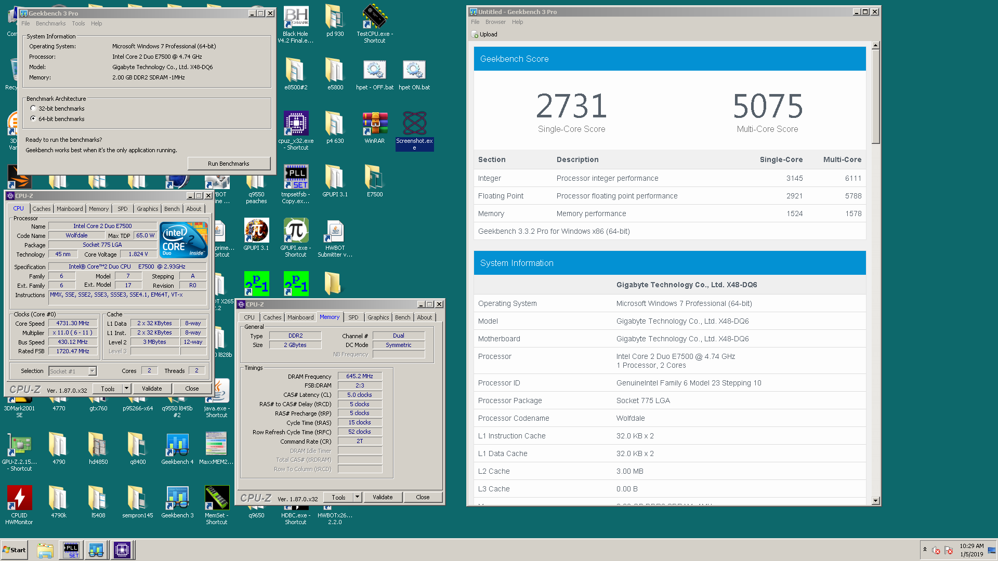The width and height of the screenshot is (998, 561).
Task: Switch to PLL SET taskbar button
Action: coord(71,550)
